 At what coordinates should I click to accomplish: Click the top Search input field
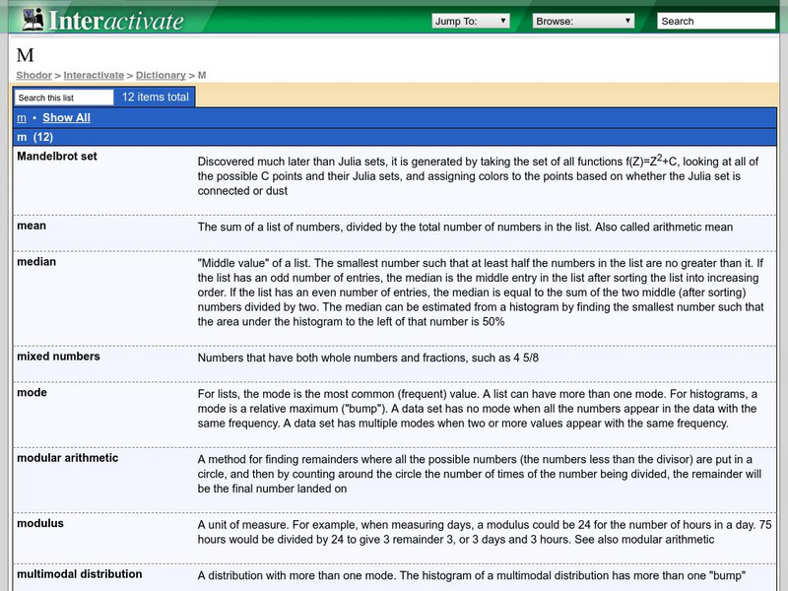tap(716, 21)
